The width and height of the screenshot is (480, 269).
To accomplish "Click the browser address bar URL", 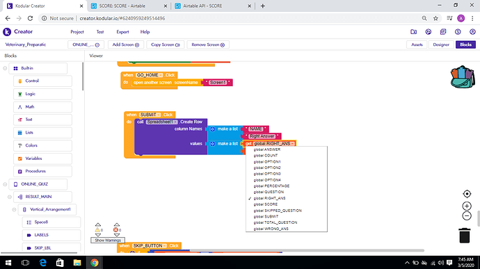I will [122, 18].
